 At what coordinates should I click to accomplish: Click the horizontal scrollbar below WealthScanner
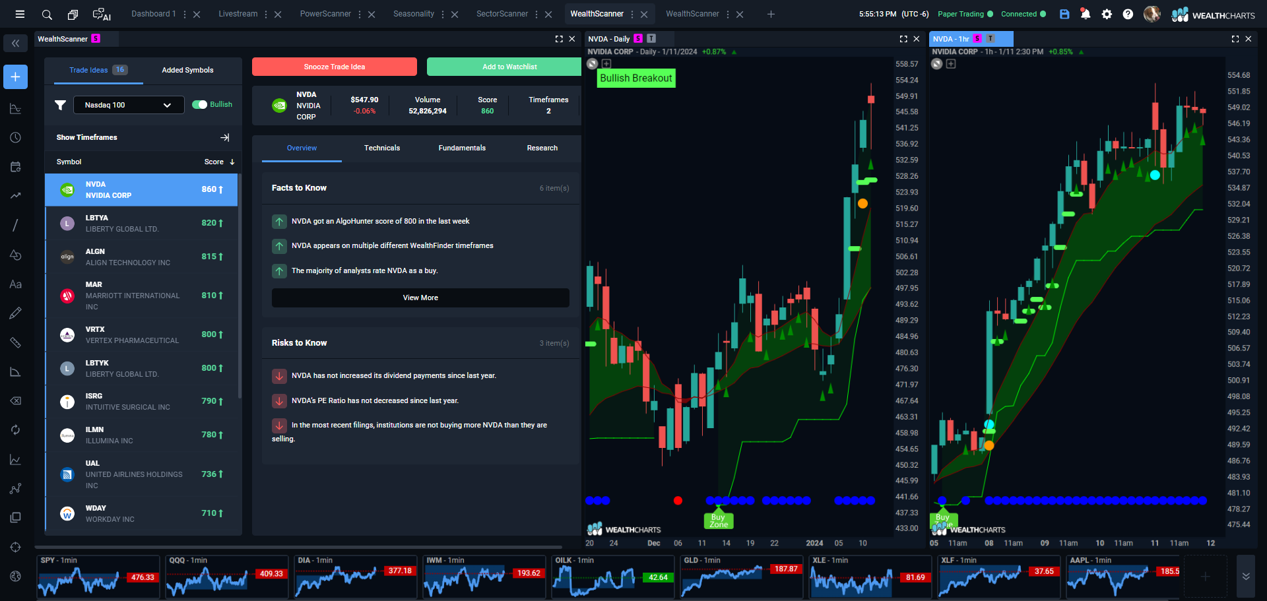point(298,547)
